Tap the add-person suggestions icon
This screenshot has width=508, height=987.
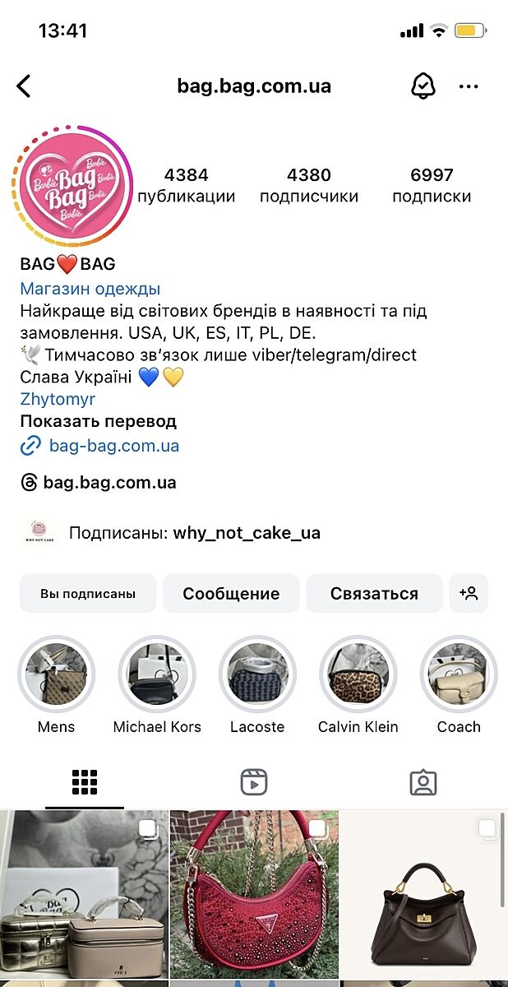(469, 593)
